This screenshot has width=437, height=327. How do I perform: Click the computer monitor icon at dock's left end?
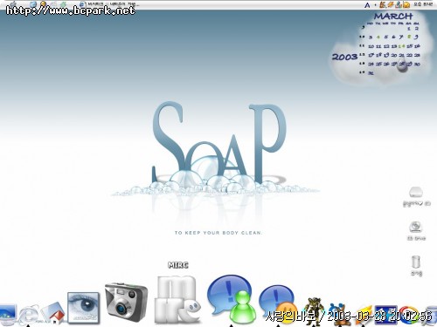click(x=7, y=315)
